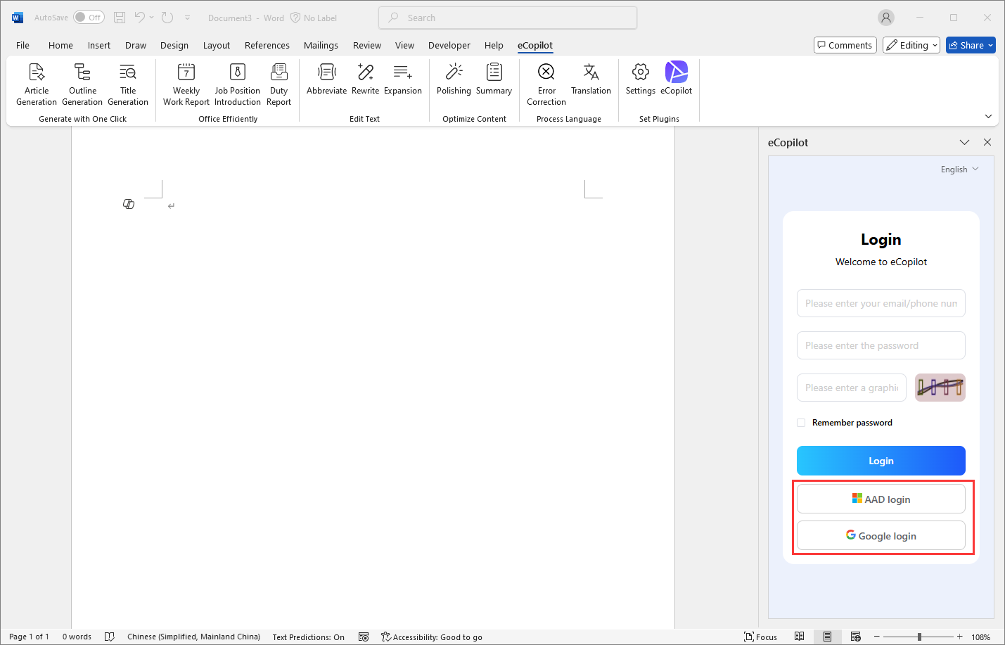The height and width of the screenshot is (645, 1005).
Task: Switch to Read Mode view
Action: (x=800, y=637)
